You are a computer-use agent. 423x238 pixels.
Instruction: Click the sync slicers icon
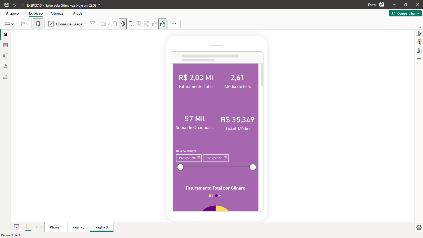point(147,24)
